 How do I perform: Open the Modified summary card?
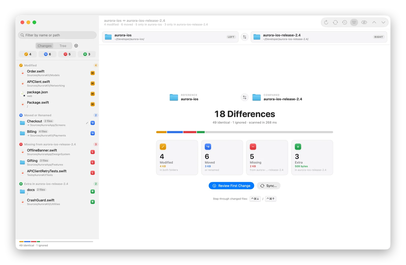(177, 158)
